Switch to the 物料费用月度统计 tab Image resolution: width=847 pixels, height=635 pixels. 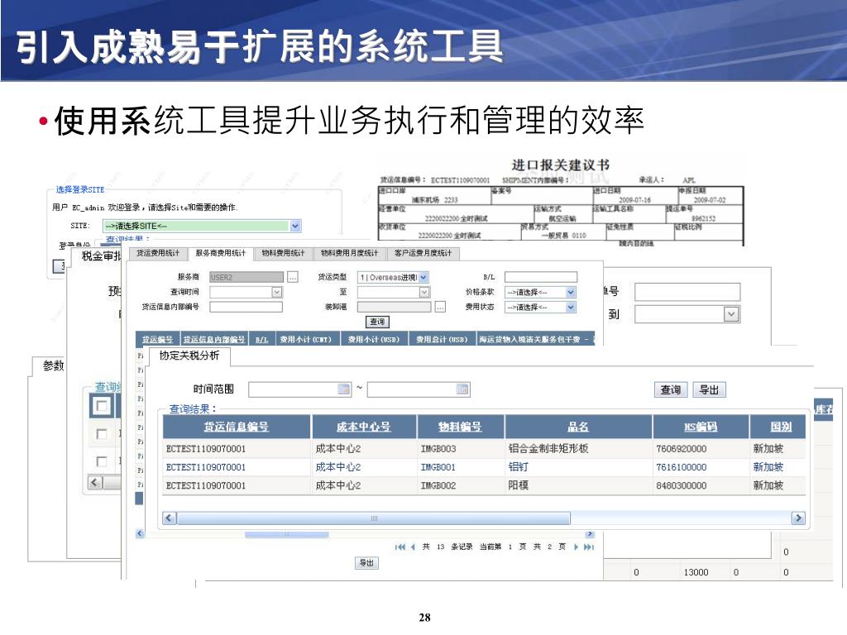click(x=350, y=253)
